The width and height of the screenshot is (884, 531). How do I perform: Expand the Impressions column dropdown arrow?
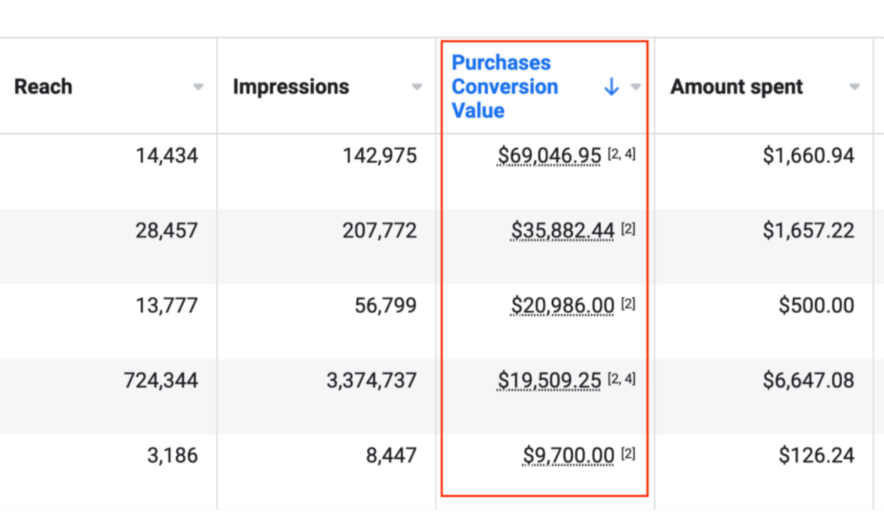[416, 87]
